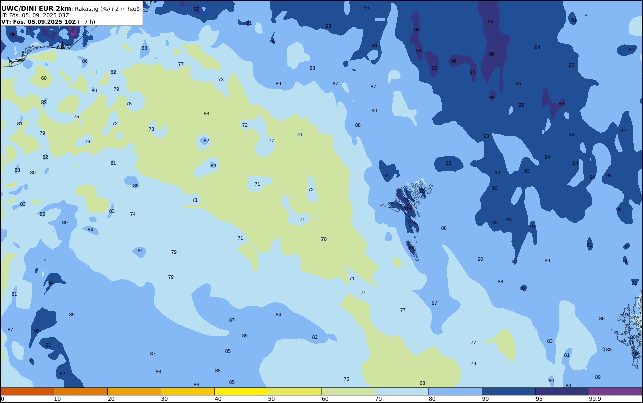Pick the 95–99.9 navy legend swatch
643x403 pixels.
pos(562,391)
